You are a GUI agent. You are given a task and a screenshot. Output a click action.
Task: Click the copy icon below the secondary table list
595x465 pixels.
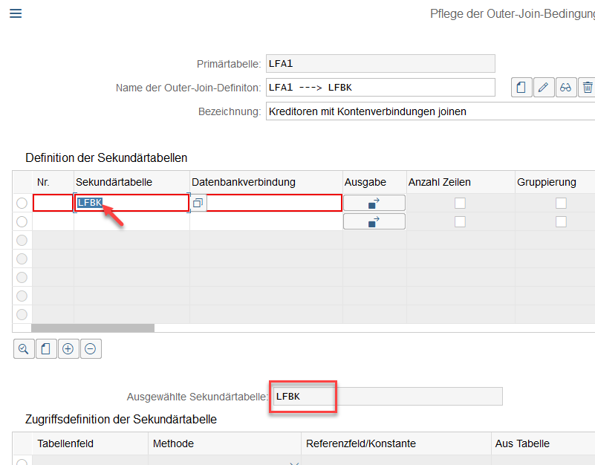[x=46, y=348]
